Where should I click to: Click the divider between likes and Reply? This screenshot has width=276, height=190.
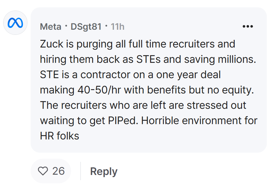pos(81,171)
